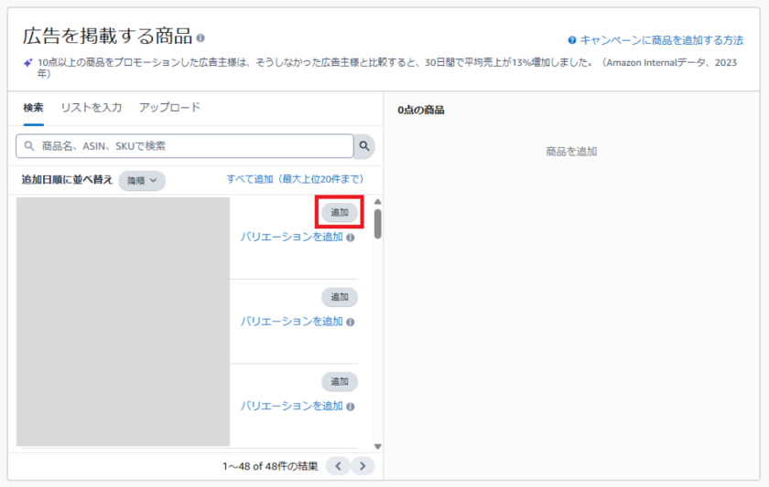Switch to the アップロード tab
This screenshot has width=769, height=487.
pos(169,108)
